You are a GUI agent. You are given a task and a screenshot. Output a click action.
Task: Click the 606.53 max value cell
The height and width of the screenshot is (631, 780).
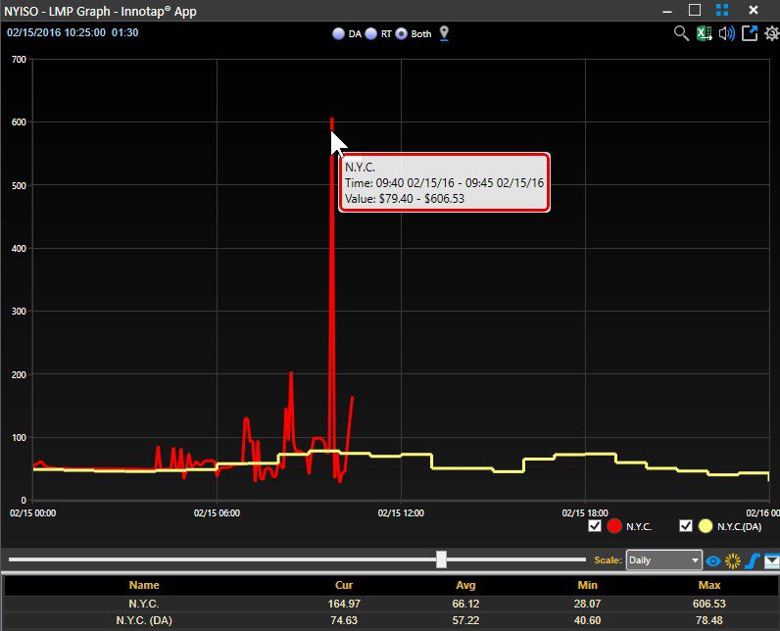709,604
